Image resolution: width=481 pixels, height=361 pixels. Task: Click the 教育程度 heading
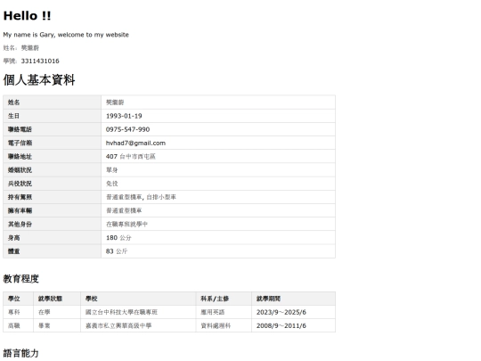point(20,279)
